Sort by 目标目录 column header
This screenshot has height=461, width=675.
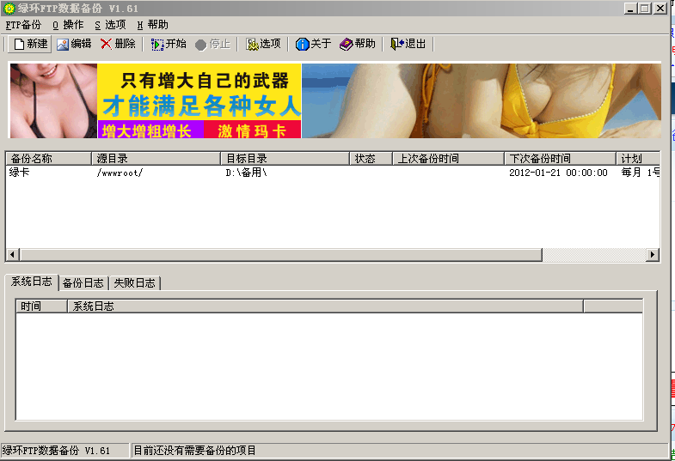(x=285, y=159)
